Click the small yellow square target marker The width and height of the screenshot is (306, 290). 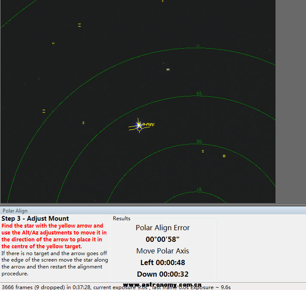coord(224,156)
